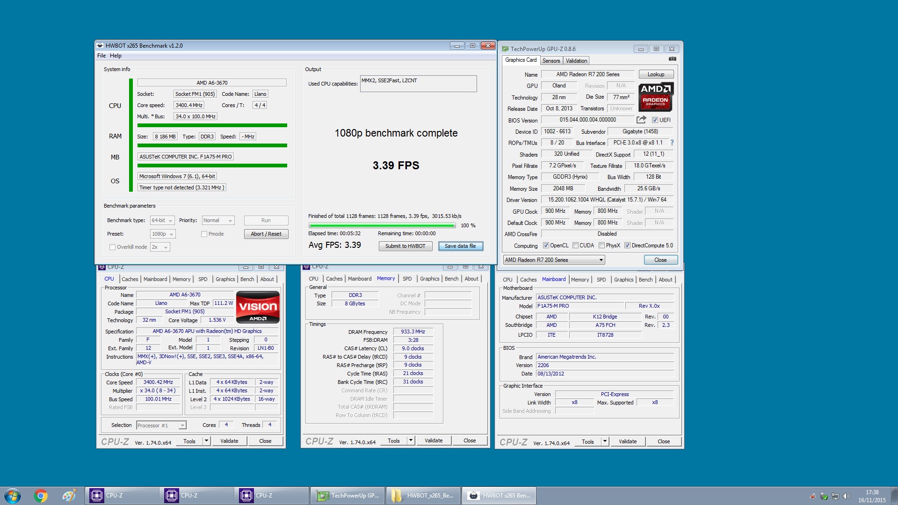Click the BIOS share/export icon in GPU-Z

(x=641, y=120)
